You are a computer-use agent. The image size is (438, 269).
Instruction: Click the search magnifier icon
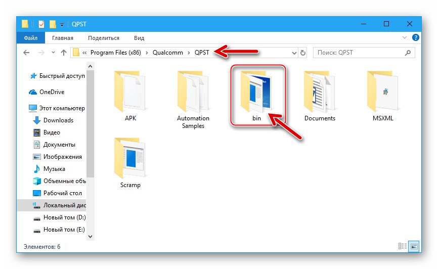[408, 53]
